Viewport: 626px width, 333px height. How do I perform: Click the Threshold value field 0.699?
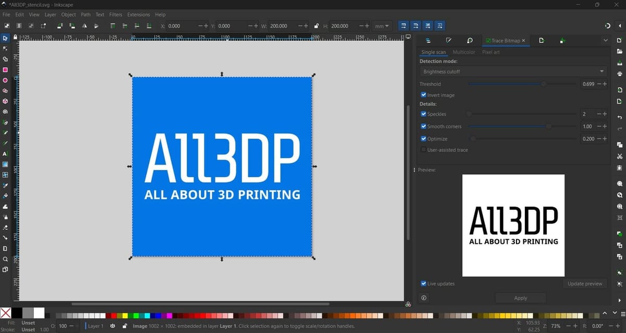[x=588, y=84]
